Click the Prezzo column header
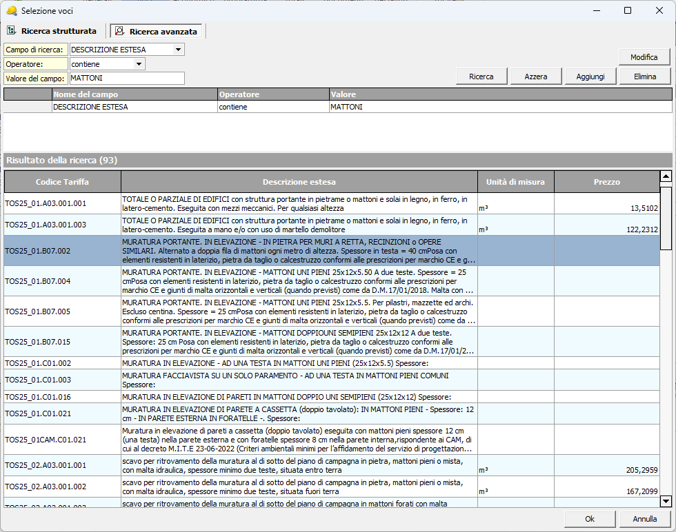Screen dimensions: 676x532 point(606,182)
